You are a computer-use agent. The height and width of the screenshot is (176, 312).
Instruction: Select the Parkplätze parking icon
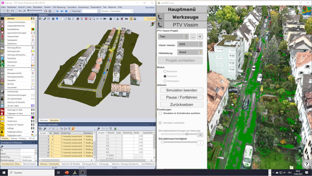pyautogui.click(x=2, y=59)
